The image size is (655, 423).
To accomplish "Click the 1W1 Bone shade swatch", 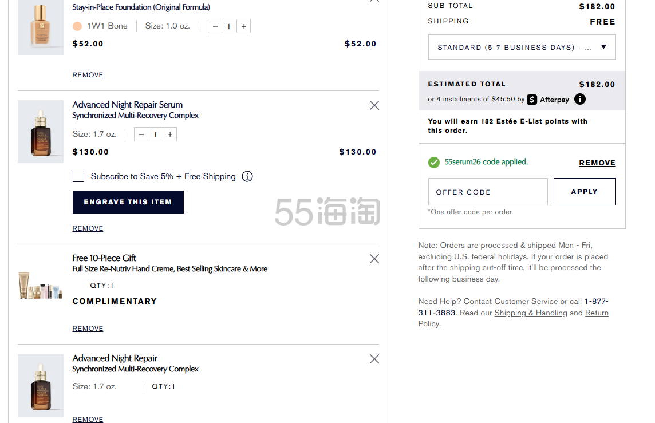I will [x=78, y=26].
